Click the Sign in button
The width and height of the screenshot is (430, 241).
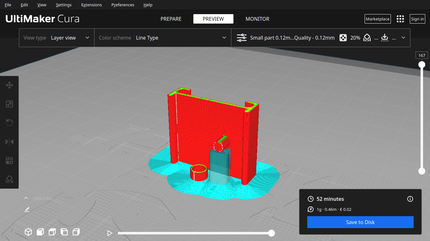(x=417, y=19)
